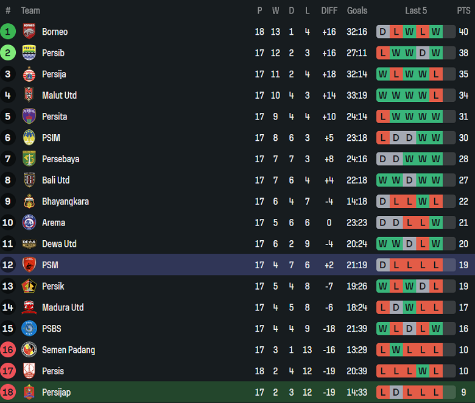475x403 pixels.
Task: Open the Persija crest icon
Action: 29,74
